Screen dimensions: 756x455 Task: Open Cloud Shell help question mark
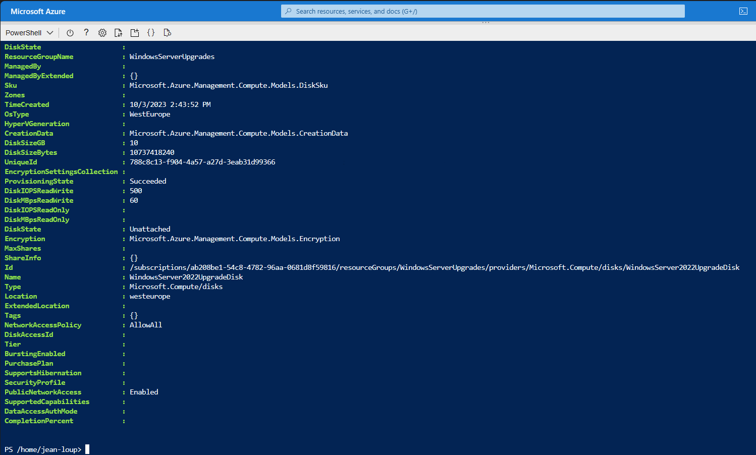[86, 33]
